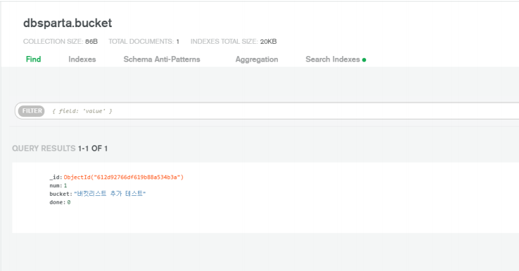Screen dimensions: 519x271
Task: Click the QUERY RESULTS 1-1 OF 1 text
Action: click(x=60, y=148)
